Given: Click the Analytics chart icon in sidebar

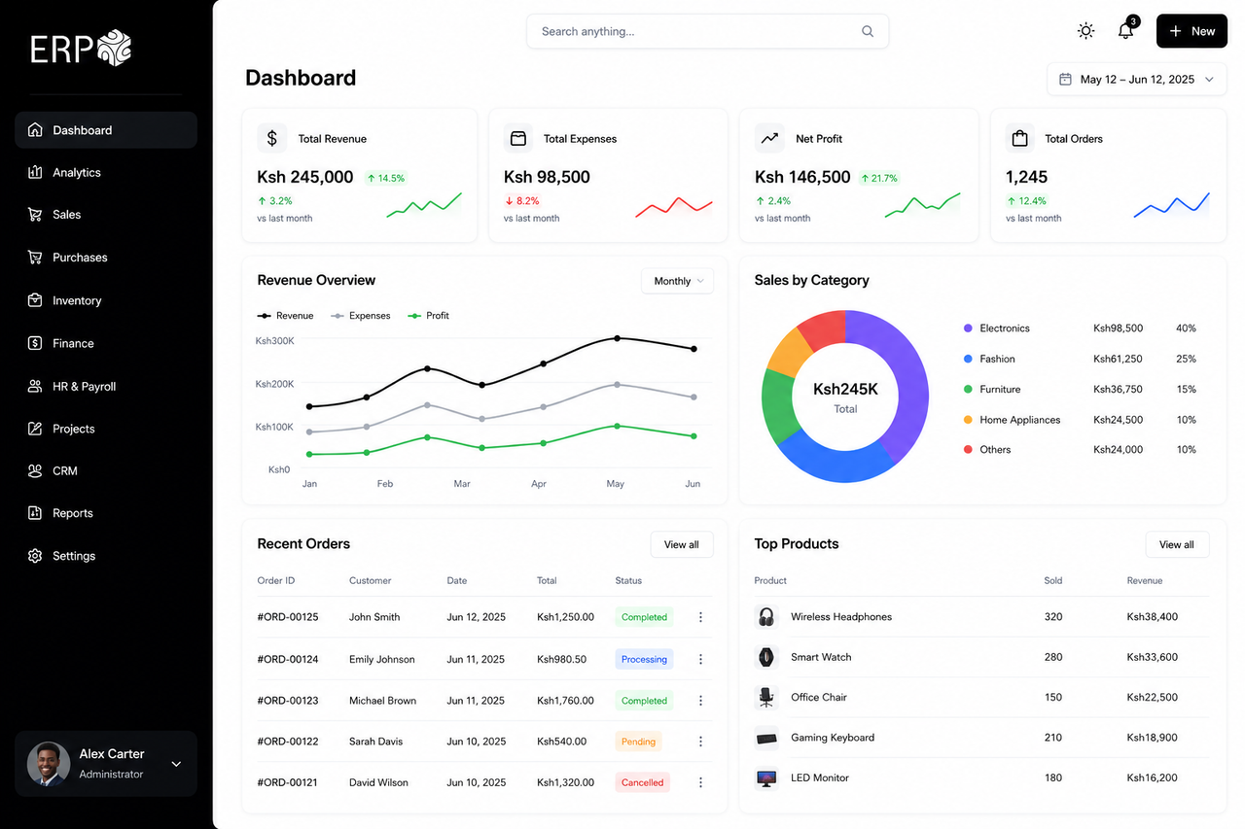Looking at the screenshot, I should point(35,172).
